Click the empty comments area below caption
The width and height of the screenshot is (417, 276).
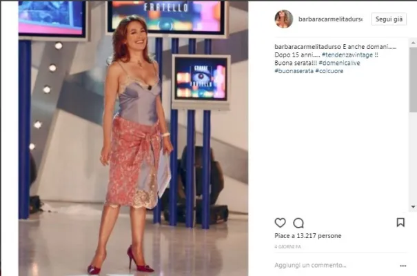340,141
